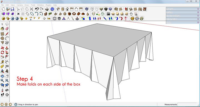Select the Move tool
This screenshot has width=200, height=107.
(x=2, y=48)
